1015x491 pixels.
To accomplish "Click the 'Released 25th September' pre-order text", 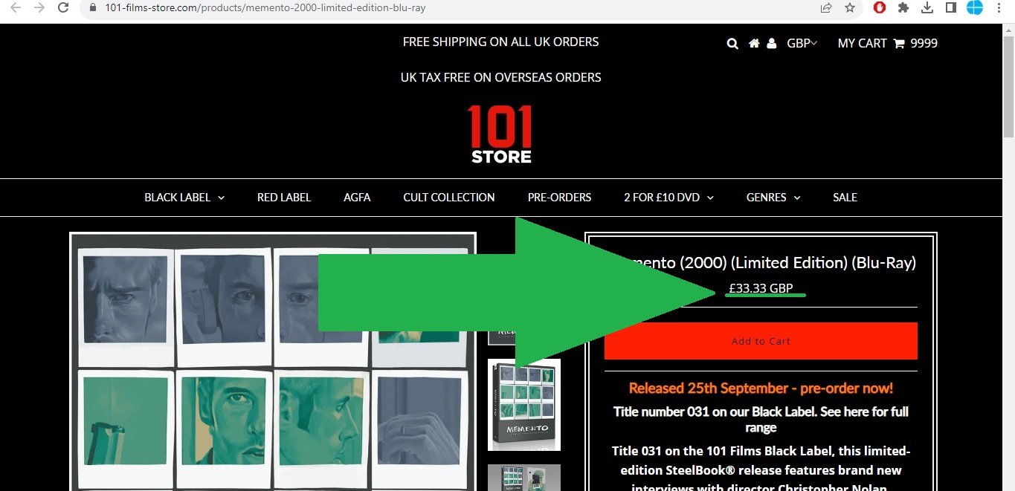I will (x=761, y=388).
